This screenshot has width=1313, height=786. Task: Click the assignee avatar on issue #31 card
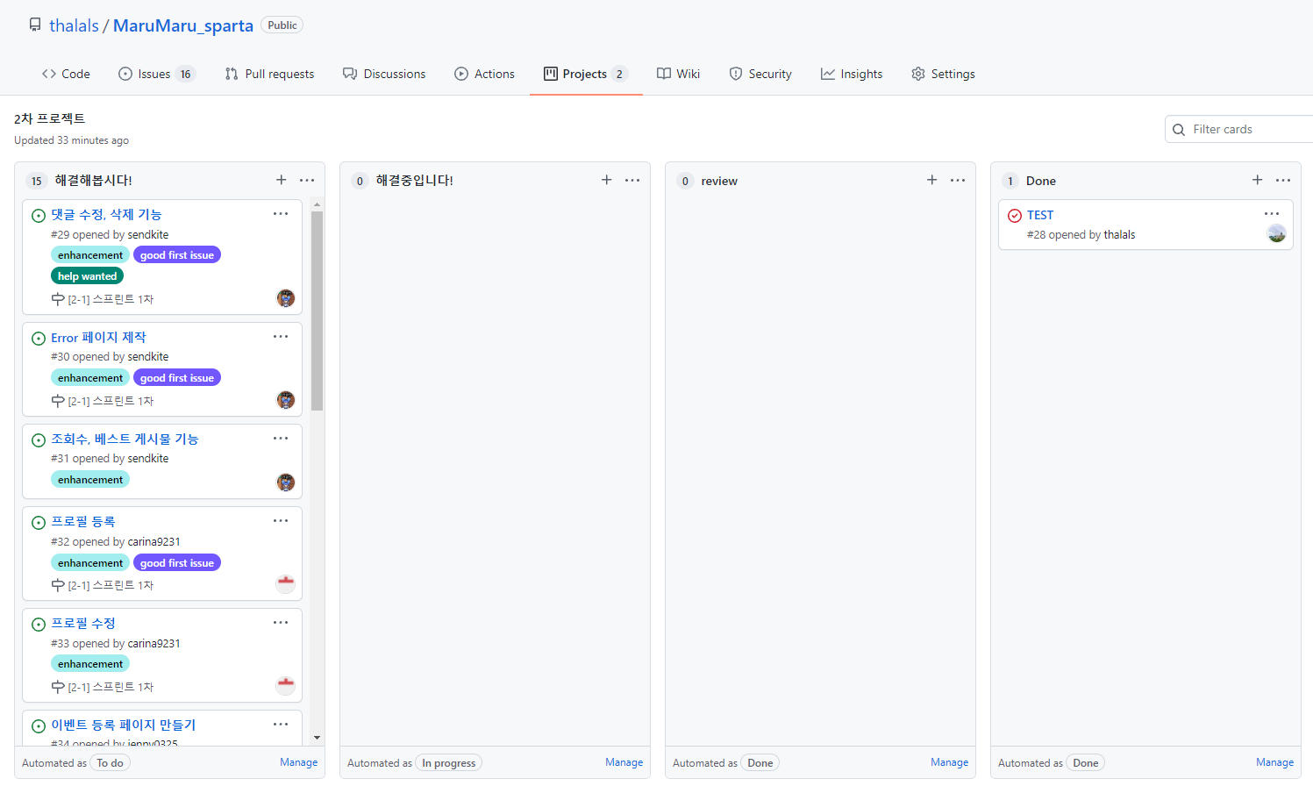click(286, 482)
